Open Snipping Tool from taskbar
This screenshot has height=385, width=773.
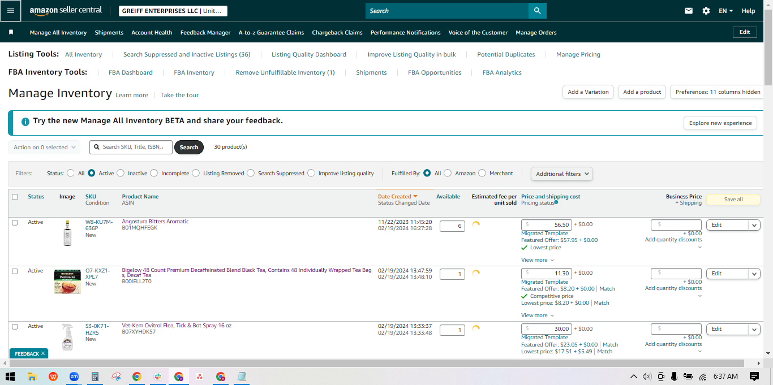(116, 377)
